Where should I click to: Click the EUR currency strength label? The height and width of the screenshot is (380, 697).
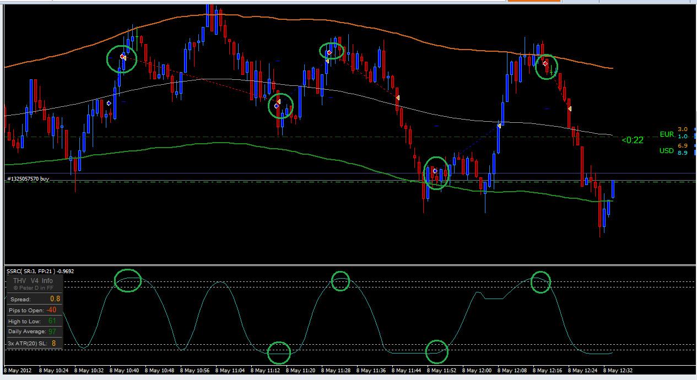pos(667,134)
